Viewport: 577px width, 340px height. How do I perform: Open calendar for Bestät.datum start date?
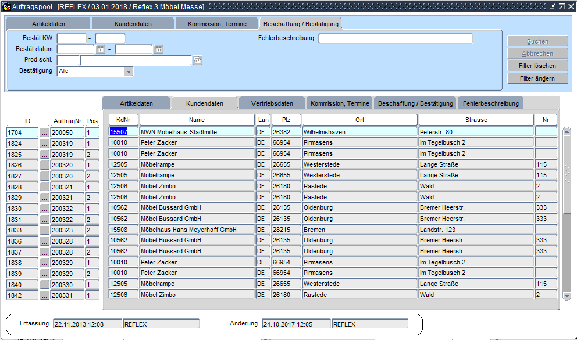tap(100, 49)
